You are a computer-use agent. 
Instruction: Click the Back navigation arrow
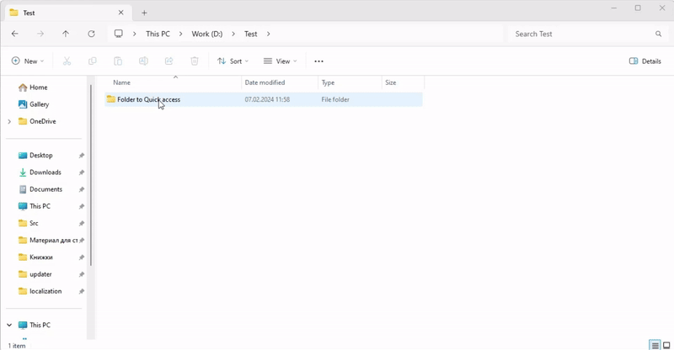pos(15,34)
